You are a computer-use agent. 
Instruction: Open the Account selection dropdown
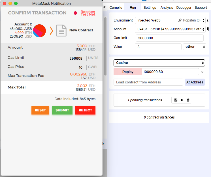[x=170, y=29]
